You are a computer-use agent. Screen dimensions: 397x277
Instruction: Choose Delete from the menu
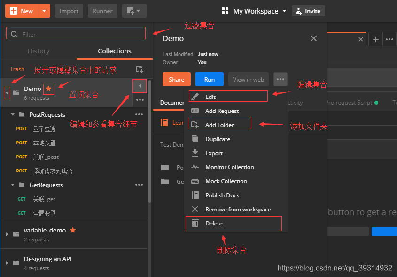[x=236, y=224]
